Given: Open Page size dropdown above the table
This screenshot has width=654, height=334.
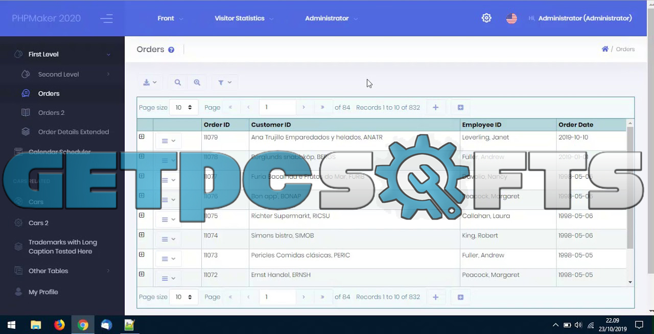Looking at the screenshot, I should [x=183, y=107].
